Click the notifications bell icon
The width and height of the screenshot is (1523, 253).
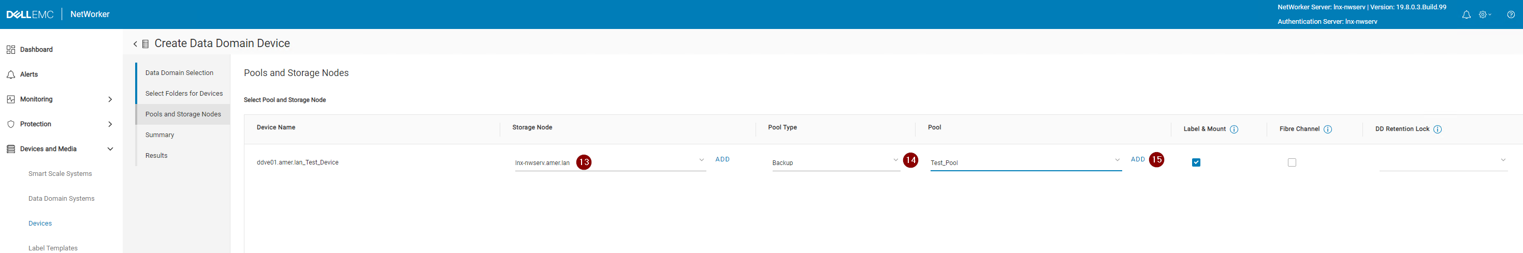point(1466,15)
